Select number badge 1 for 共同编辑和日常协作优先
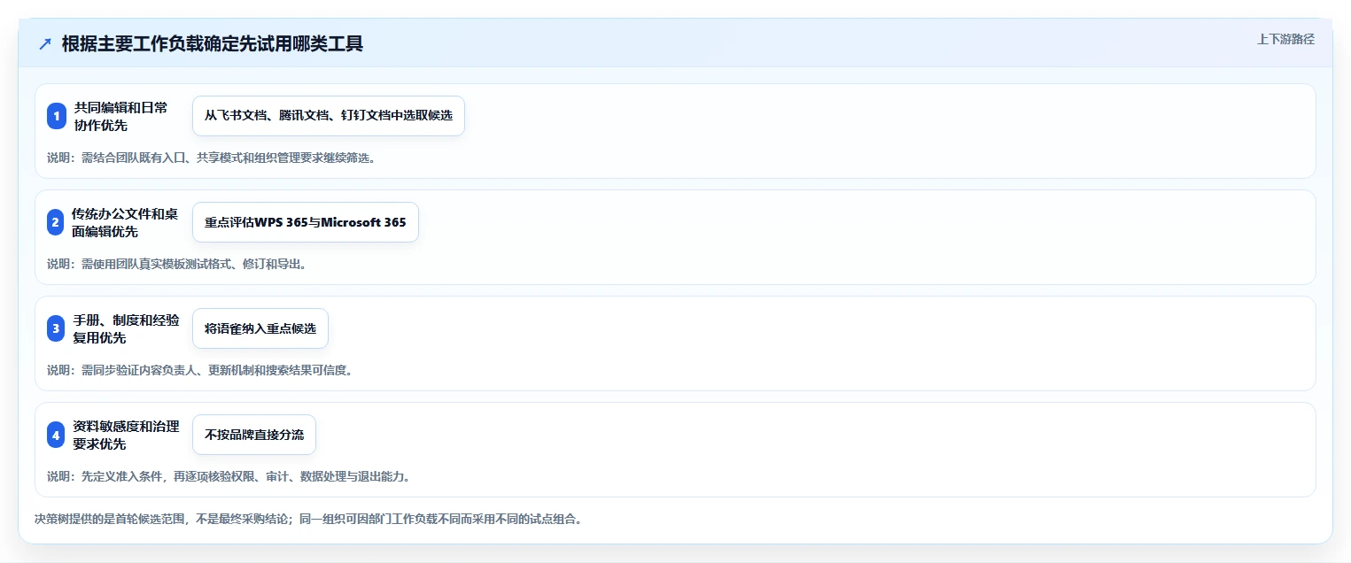Viewport: 1351px width, 563px height. (57, 116)
